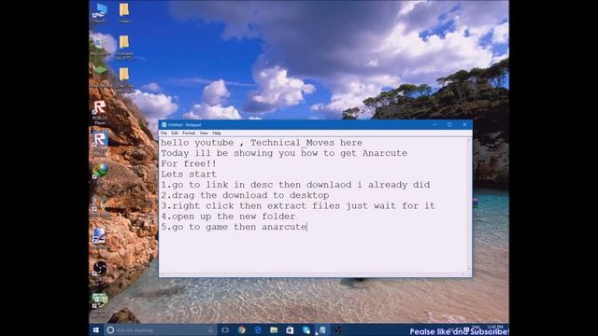The height and width of the screenshot is (336, 598).
Task: Open Skype from the taskbar
Action: click(x=306, y=329)
